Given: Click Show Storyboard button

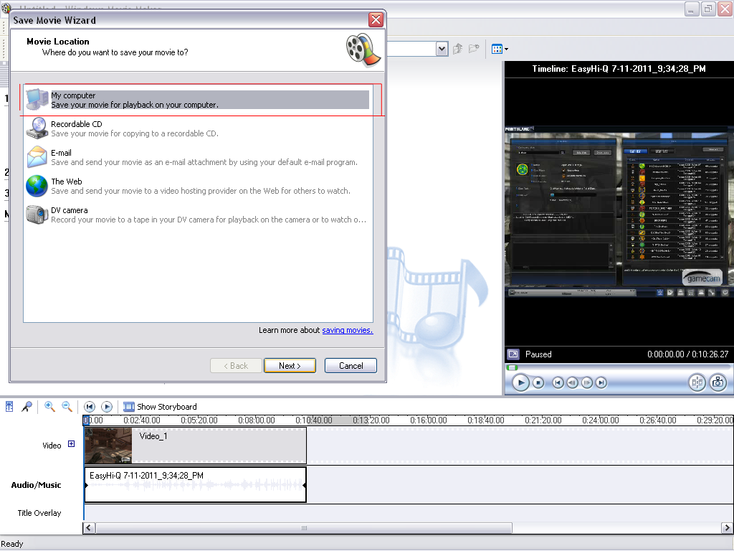Looking at the screenshot, I should [160, 407].
